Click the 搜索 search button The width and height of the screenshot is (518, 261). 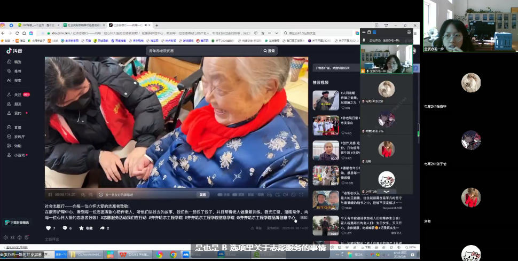click(269, 51)
